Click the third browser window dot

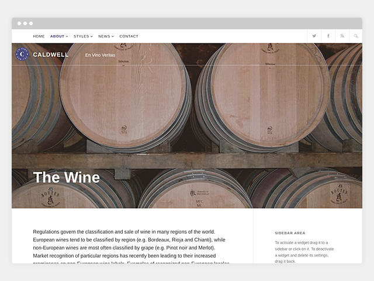coord(31,23)
